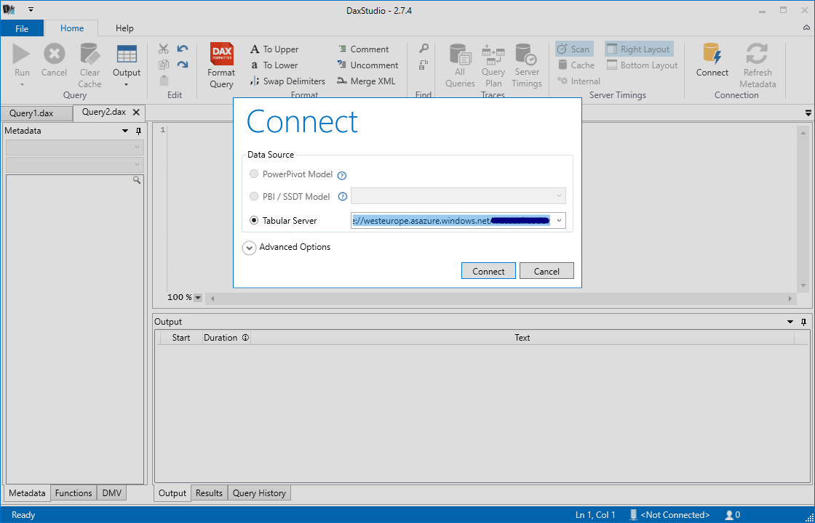Pin the Output panel
The image size is (815, 523).
coord(804,322)
